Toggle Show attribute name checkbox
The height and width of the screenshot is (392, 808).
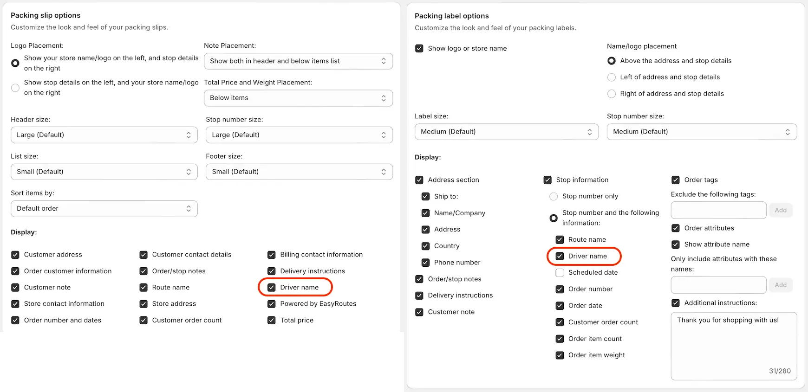[x=676, y=244]
